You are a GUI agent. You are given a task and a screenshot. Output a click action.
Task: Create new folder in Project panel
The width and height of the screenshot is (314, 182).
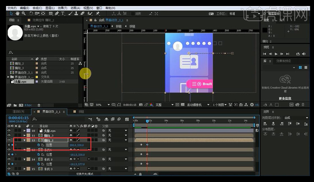[15, 105]
